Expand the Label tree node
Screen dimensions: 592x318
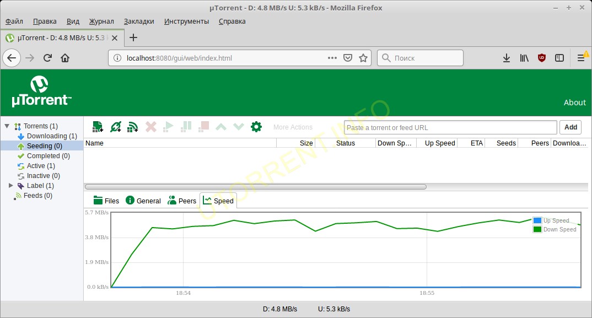pos(11,185)
